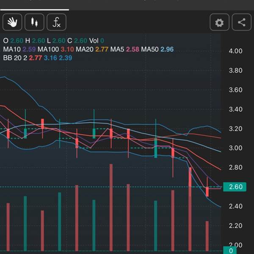This screenshot has width=254, height=254.
Task: Click the MA10 2.59 indicator label
Action: pos(19,49)
